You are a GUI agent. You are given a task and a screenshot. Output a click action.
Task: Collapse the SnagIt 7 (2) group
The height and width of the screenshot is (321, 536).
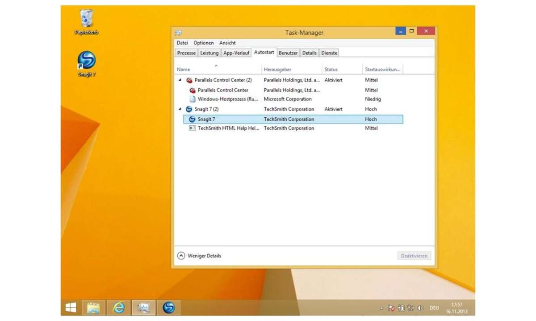pos(180,109)
